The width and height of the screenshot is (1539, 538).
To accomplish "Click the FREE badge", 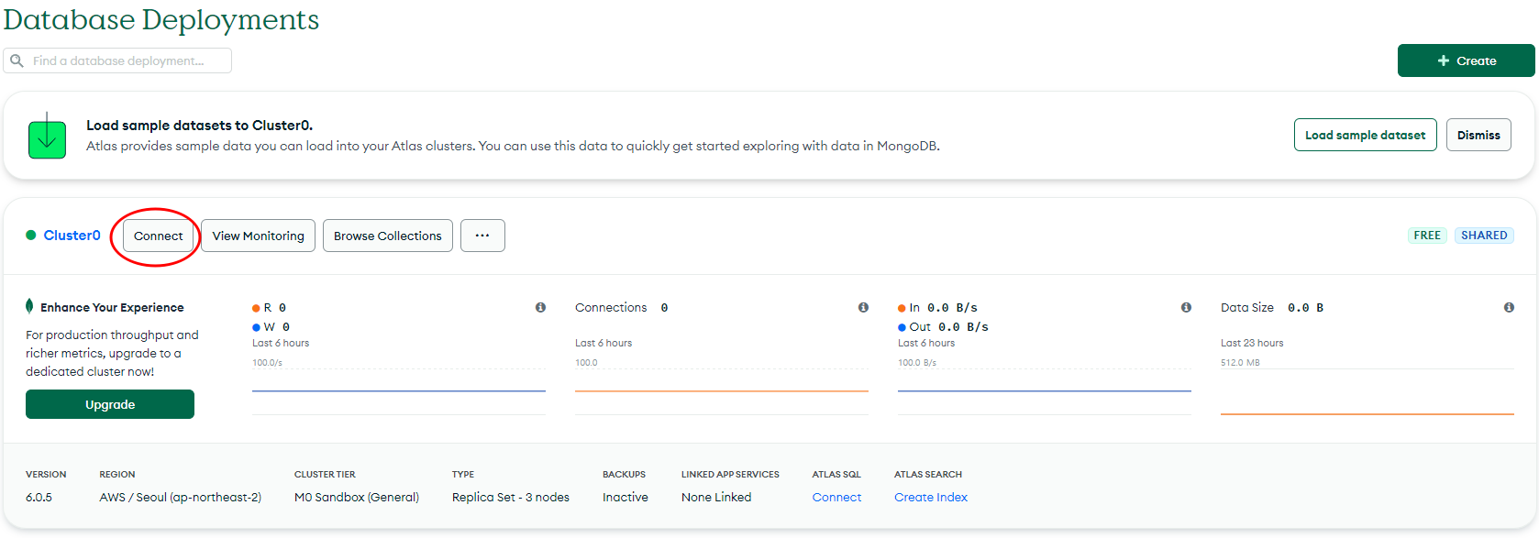I will point(1427,236).
